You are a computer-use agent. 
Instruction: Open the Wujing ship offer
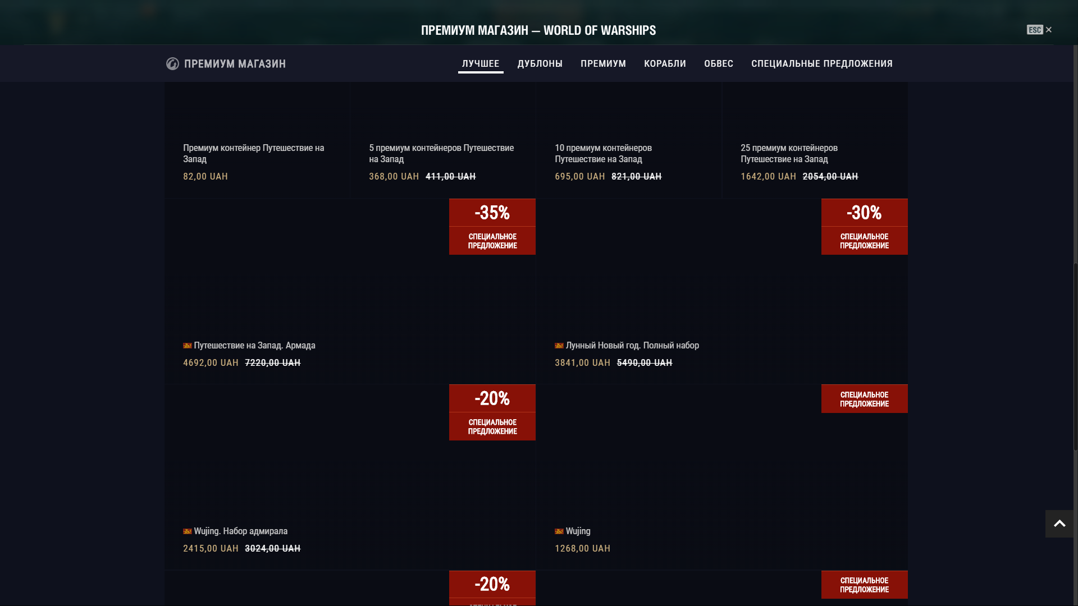[x=722, y=477]
